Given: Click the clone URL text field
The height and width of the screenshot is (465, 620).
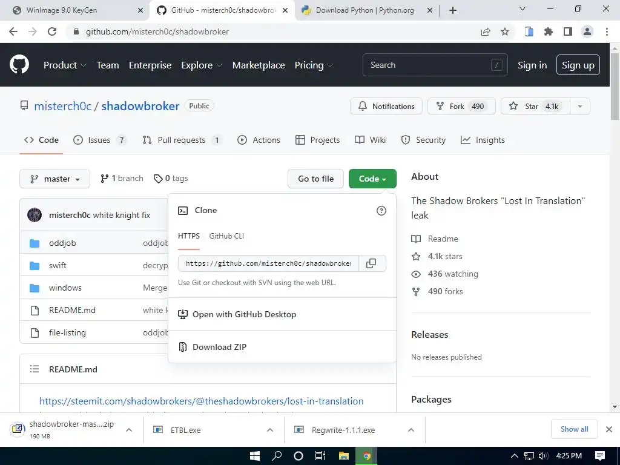Looking at the screenshot, I should point(268,263).
